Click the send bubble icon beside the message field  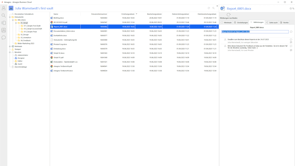(x=291, y=32)
